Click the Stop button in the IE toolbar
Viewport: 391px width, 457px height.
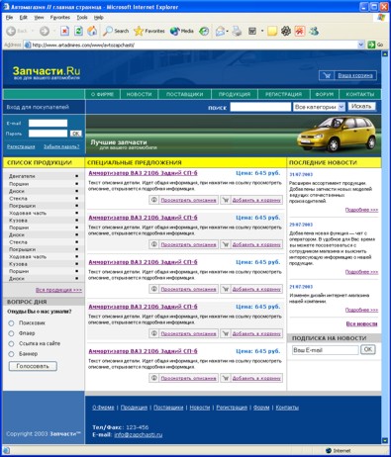pyautogui.click(x=64, y=31)
